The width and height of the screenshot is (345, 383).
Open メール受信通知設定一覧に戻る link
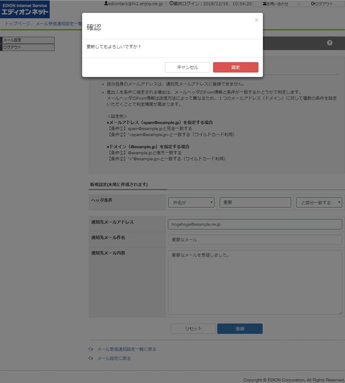126,349
